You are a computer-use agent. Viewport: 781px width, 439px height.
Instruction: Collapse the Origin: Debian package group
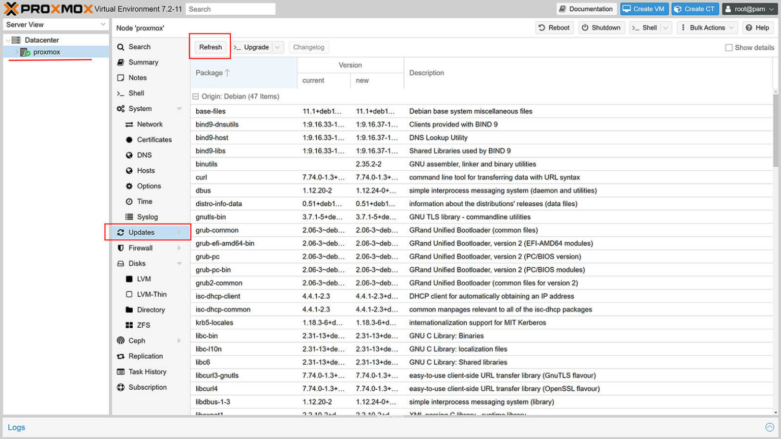click(x=196, y=96)
